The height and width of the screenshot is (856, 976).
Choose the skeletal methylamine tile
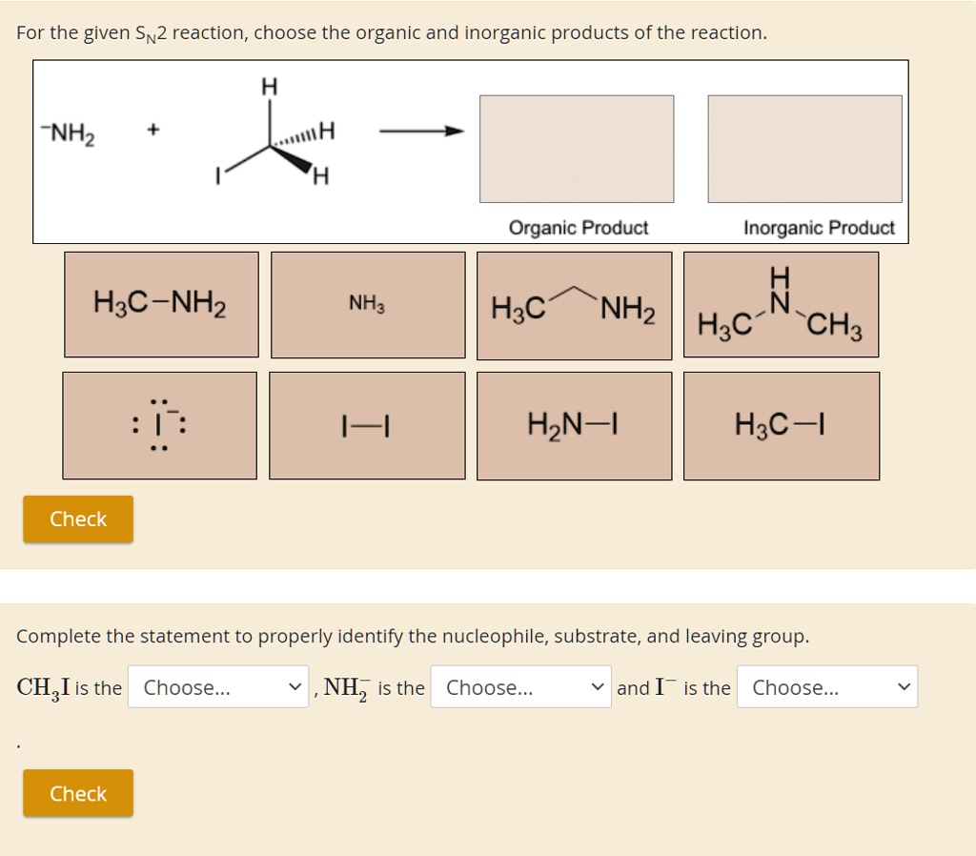pos(574,303)
